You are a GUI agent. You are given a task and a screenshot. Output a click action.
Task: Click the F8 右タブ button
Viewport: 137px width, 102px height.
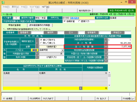coord(102,99)
